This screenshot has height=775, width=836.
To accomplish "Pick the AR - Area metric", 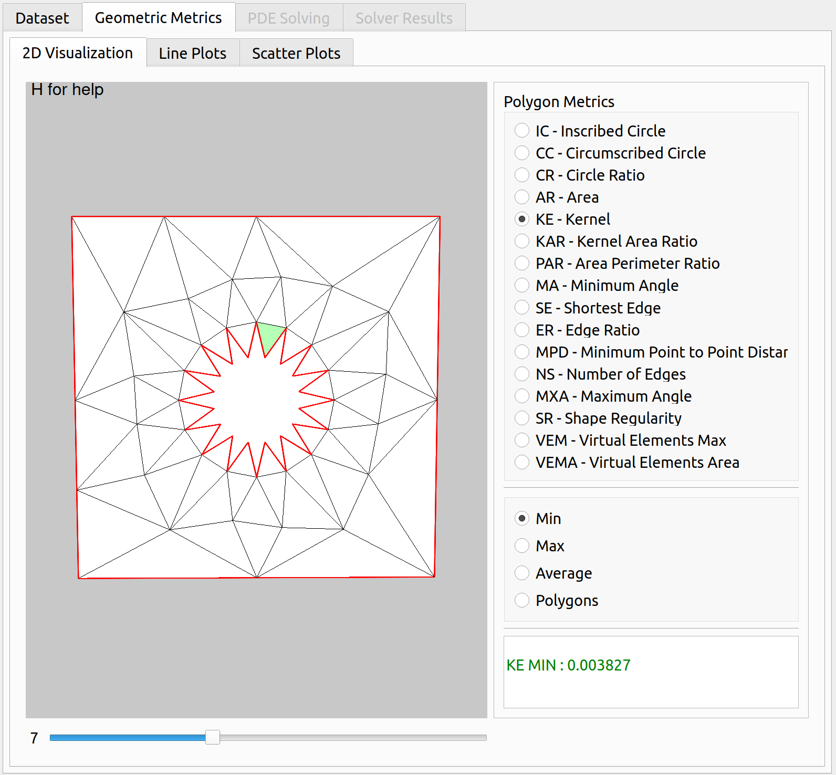I will point(522,197).
